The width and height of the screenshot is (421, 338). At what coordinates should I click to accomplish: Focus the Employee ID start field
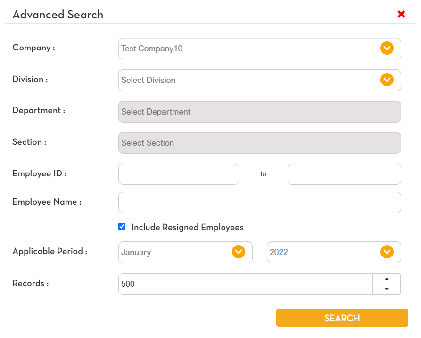pyautogui.click(x=179, y=174)
